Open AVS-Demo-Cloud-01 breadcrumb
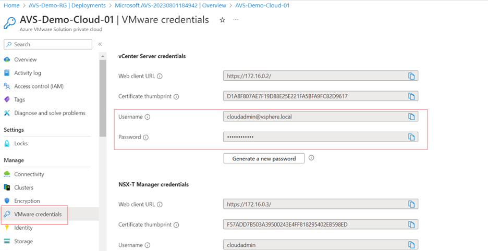Screen dimensions: 488x251 click(x=262, y=5)
